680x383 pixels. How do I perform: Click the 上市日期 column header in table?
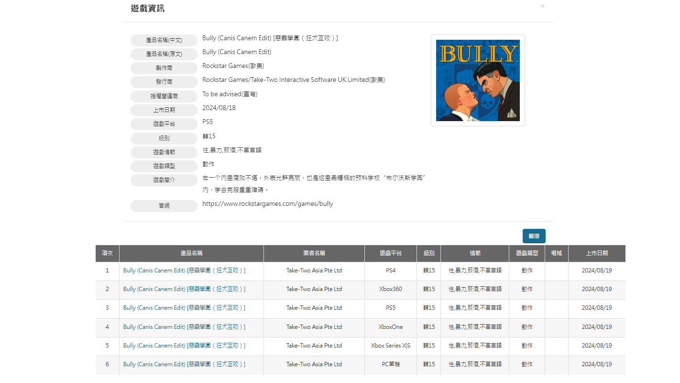[597, 253]
